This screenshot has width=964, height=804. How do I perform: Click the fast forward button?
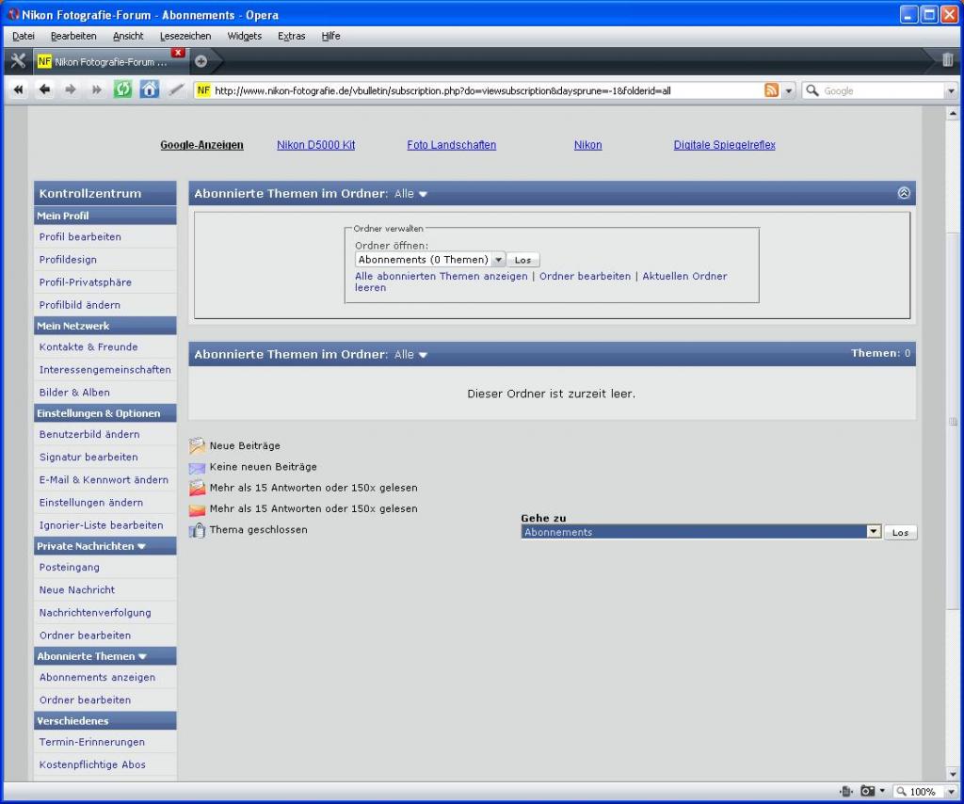pos(97,89)
